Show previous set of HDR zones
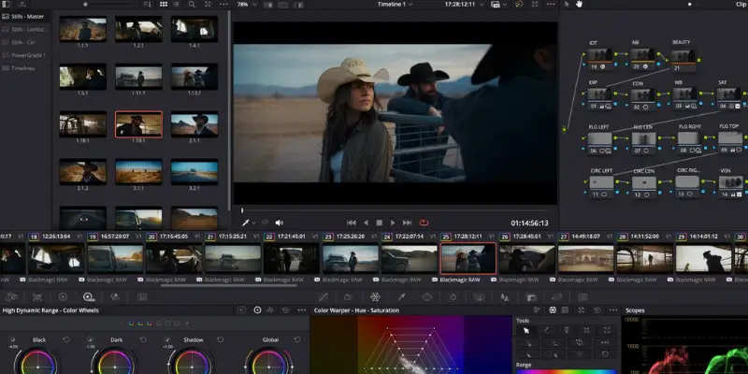 (122, 324)
